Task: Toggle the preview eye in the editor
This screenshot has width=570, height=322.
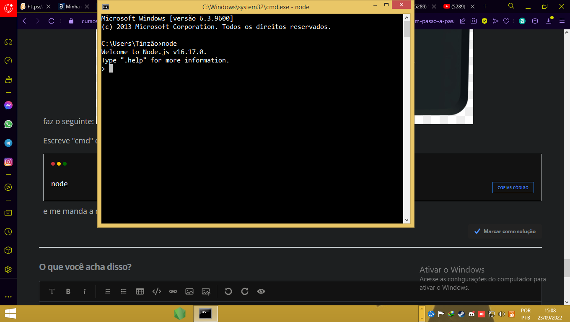Action: click(261, 291)
